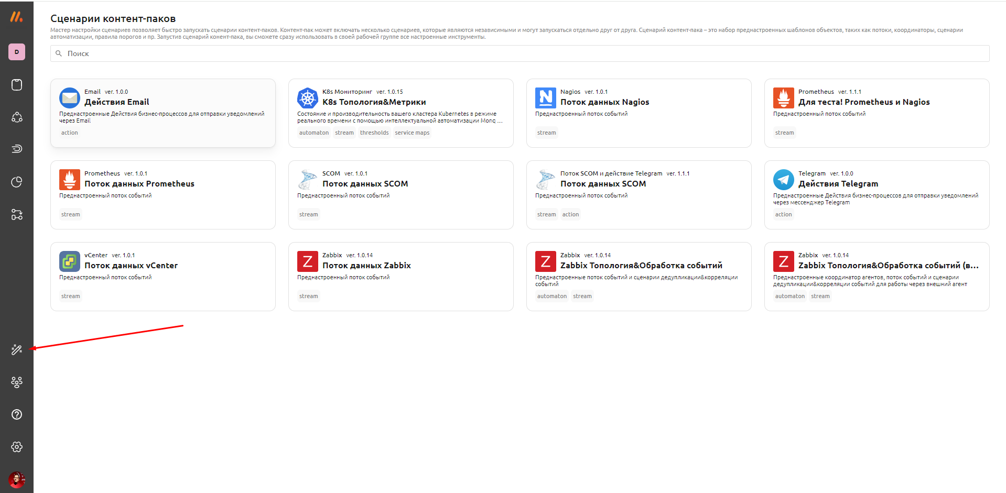Open the Поток данных Prometheus card
Viewport: 1006px width, 493px height.
(x=163, y=194)
